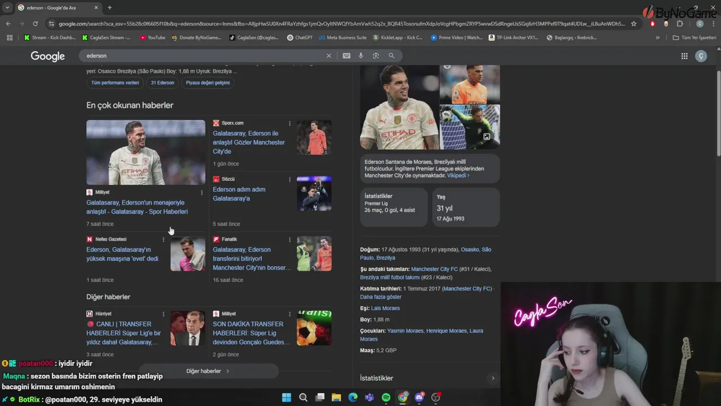Submit search with the magnifier icon

coord(391,56)
